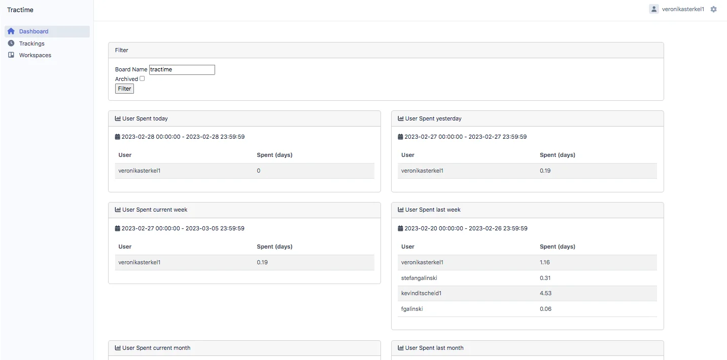Click the veronikasterkel1 username in the header
The width and height of the screenshot is (727, 360).
click(x=682, y=9)
